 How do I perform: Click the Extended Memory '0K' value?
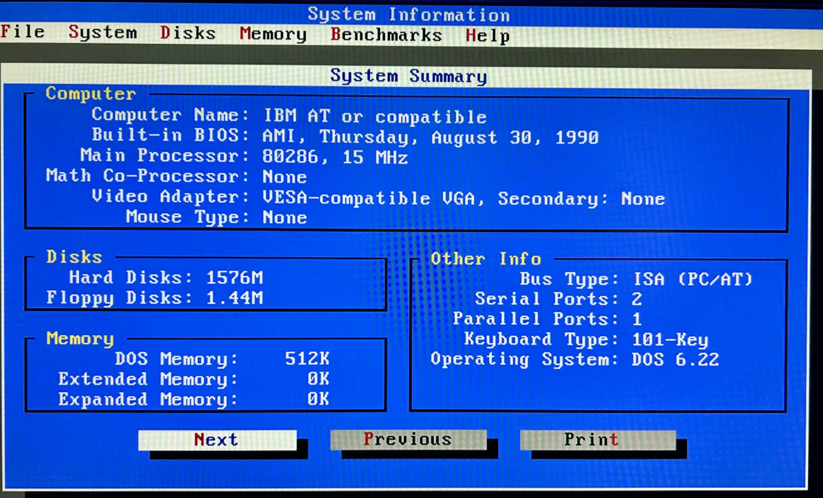(x=318, y=379)
